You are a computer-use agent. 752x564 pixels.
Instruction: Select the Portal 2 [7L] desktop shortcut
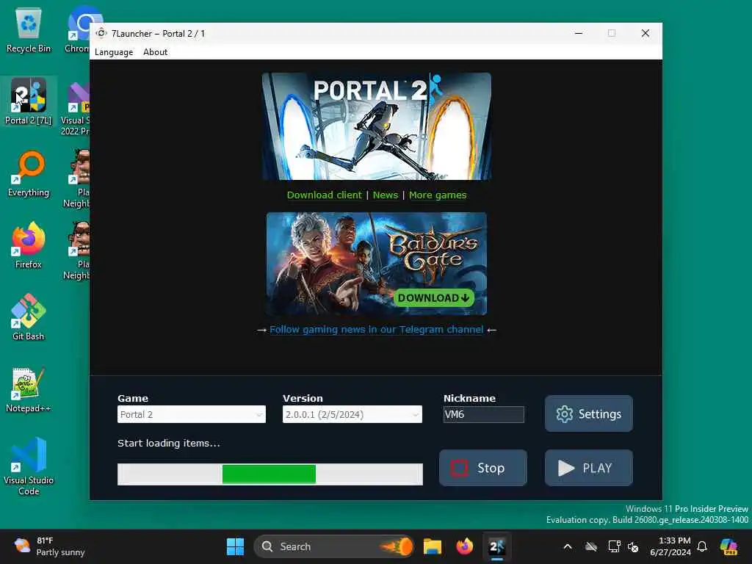click(29, 101)
